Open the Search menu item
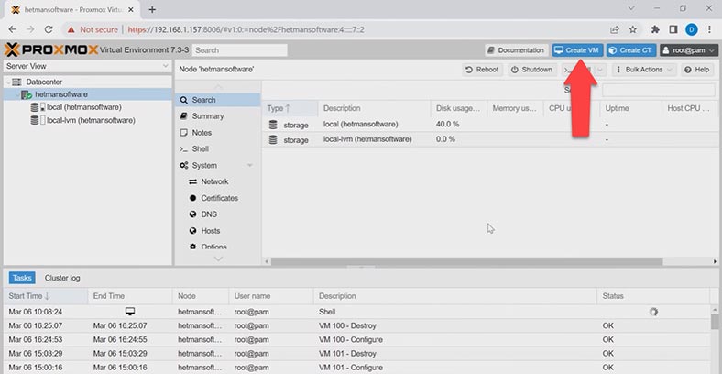 pos(218,100)
